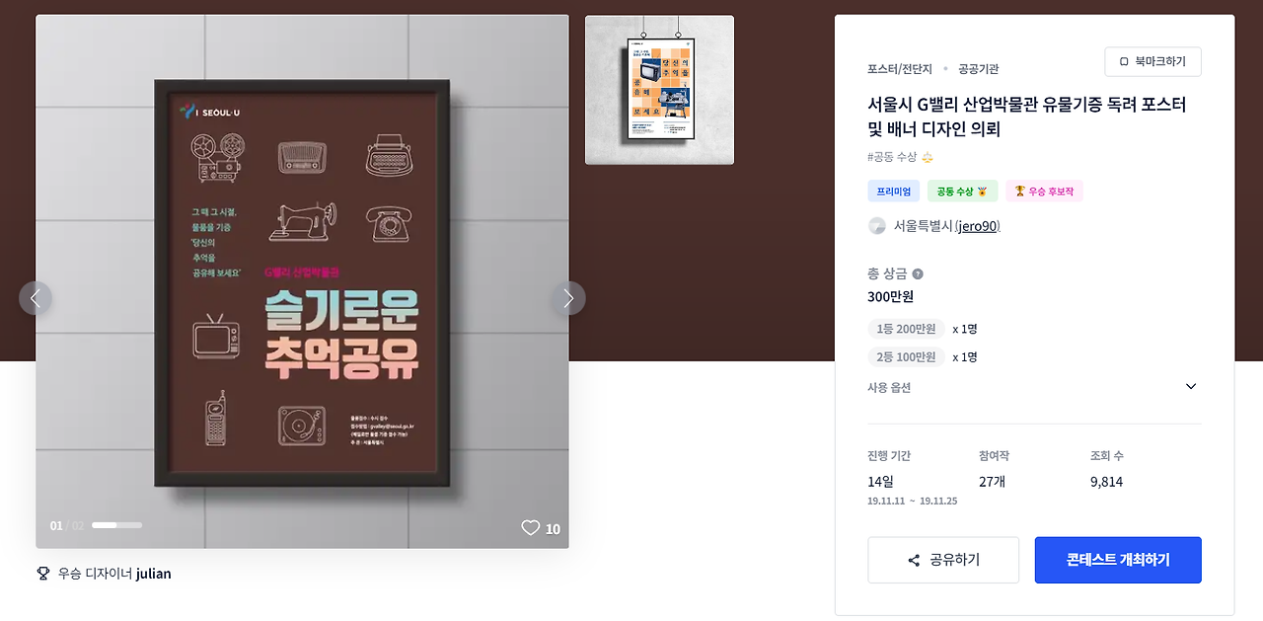
Task: Open designer julian's profile
Action: click(153, 573)
